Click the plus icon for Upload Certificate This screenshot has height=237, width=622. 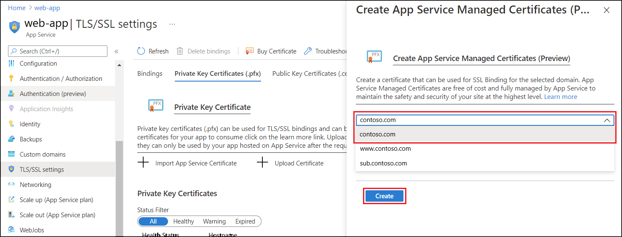[262, 163]
